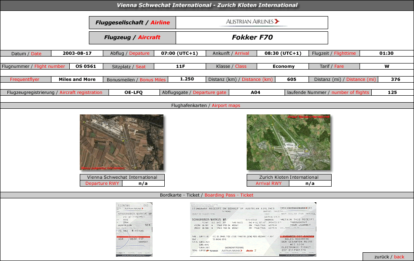
Task: Click the Vienna Schwechat International caption
Action: 122,177
